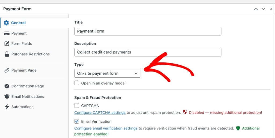Click the Payment credit card icon
275x138 pixels.
(7, 33)
